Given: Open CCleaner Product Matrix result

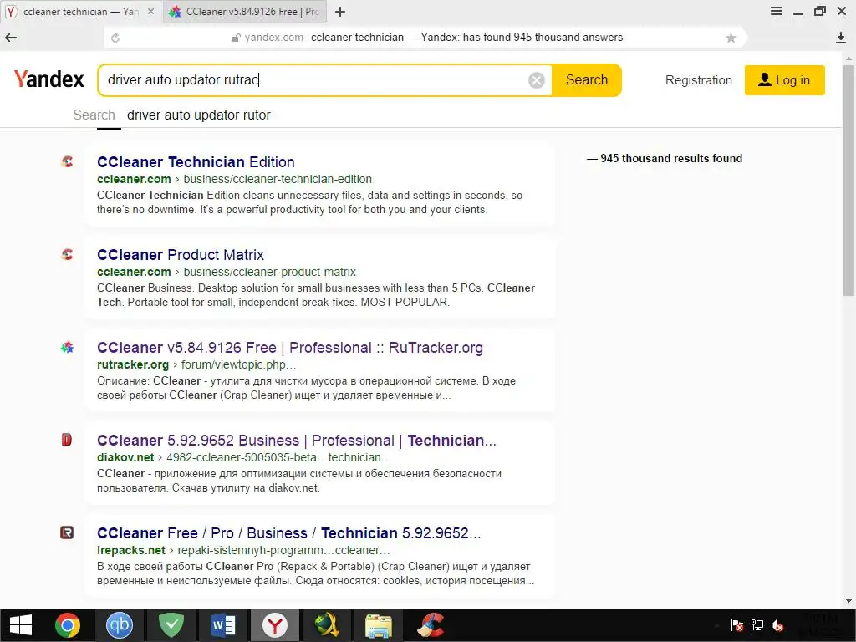Looking at the screenshot, I should 181,255.
